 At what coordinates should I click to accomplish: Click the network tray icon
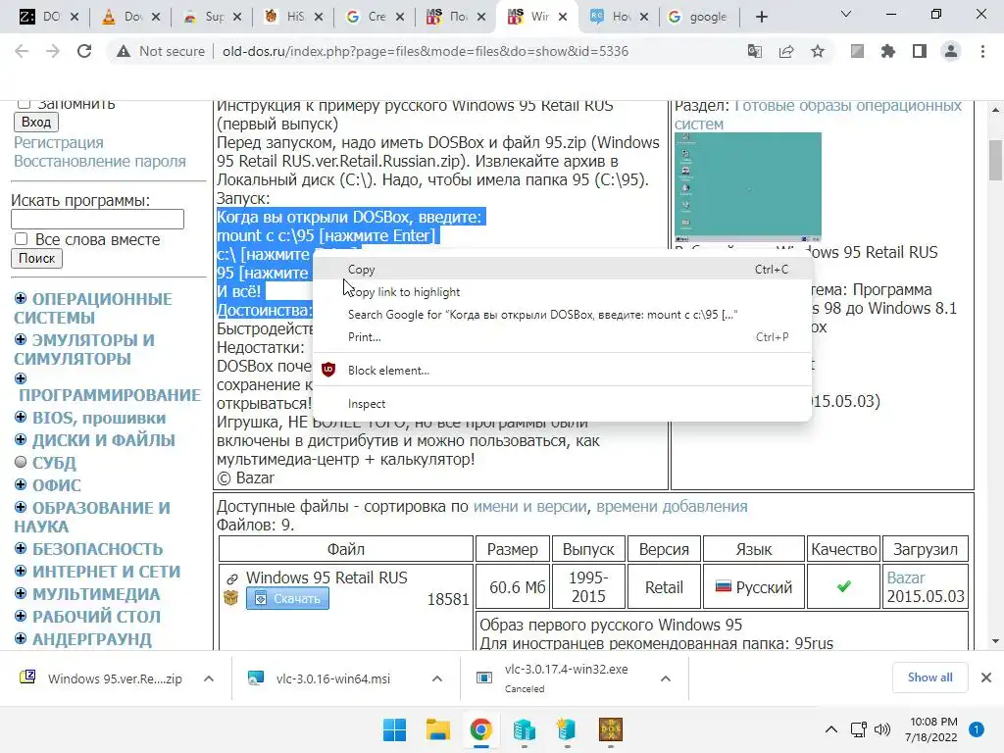pos(859,729)
